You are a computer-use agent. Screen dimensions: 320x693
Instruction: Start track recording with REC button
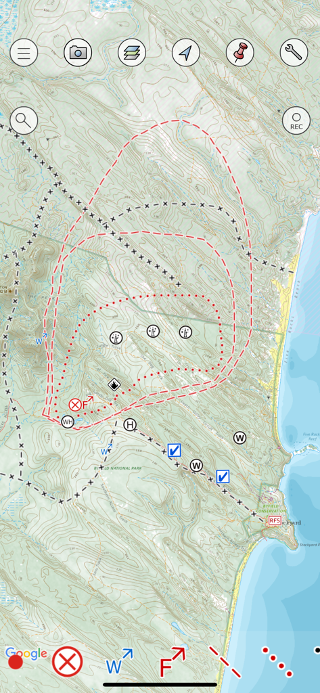[x=296, y=120]
